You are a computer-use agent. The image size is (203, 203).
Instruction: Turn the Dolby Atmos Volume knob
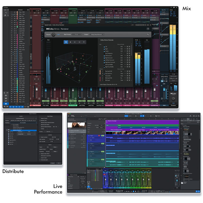53,35
